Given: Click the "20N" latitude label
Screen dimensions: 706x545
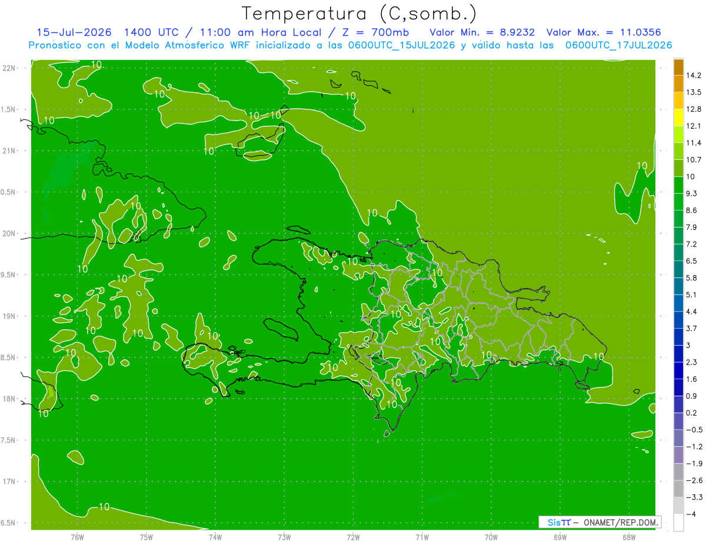Looking at the screenshot, I should (x=8, y=233).
